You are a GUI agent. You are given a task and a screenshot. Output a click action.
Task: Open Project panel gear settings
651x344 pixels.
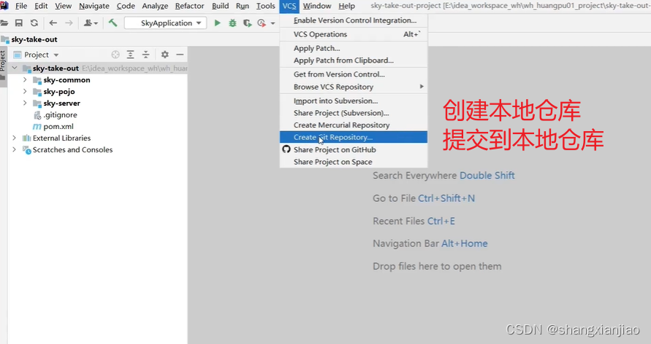point(165,55)
